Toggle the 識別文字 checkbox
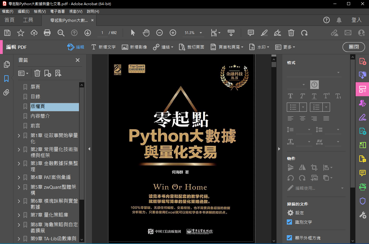This screenshot has width=369, height=244. tap(290, 222)
